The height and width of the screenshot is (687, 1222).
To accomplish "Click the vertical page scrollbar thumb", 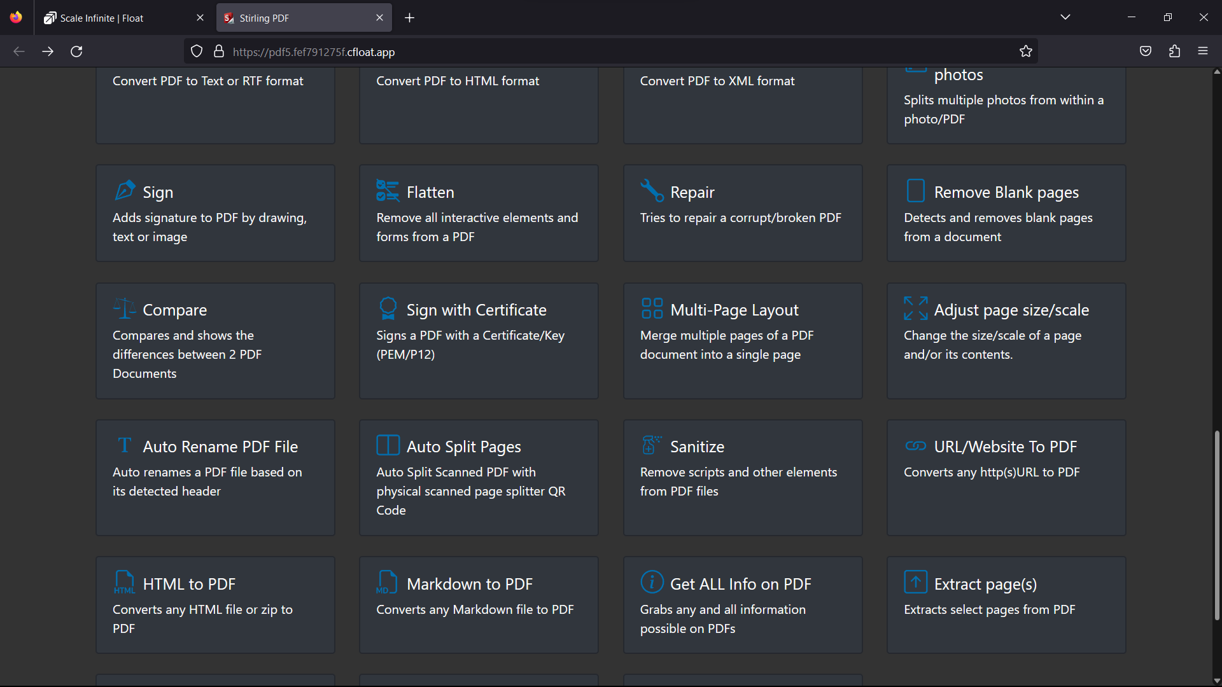I will click(1217, 525).
